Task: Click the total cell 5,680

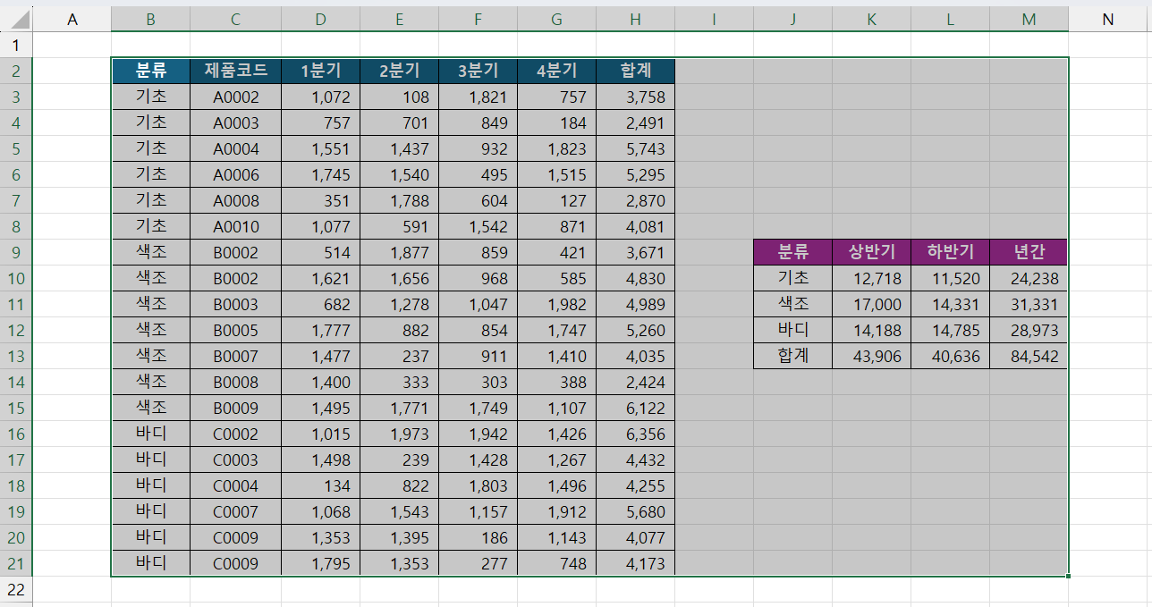Action: tap(635, 511)
